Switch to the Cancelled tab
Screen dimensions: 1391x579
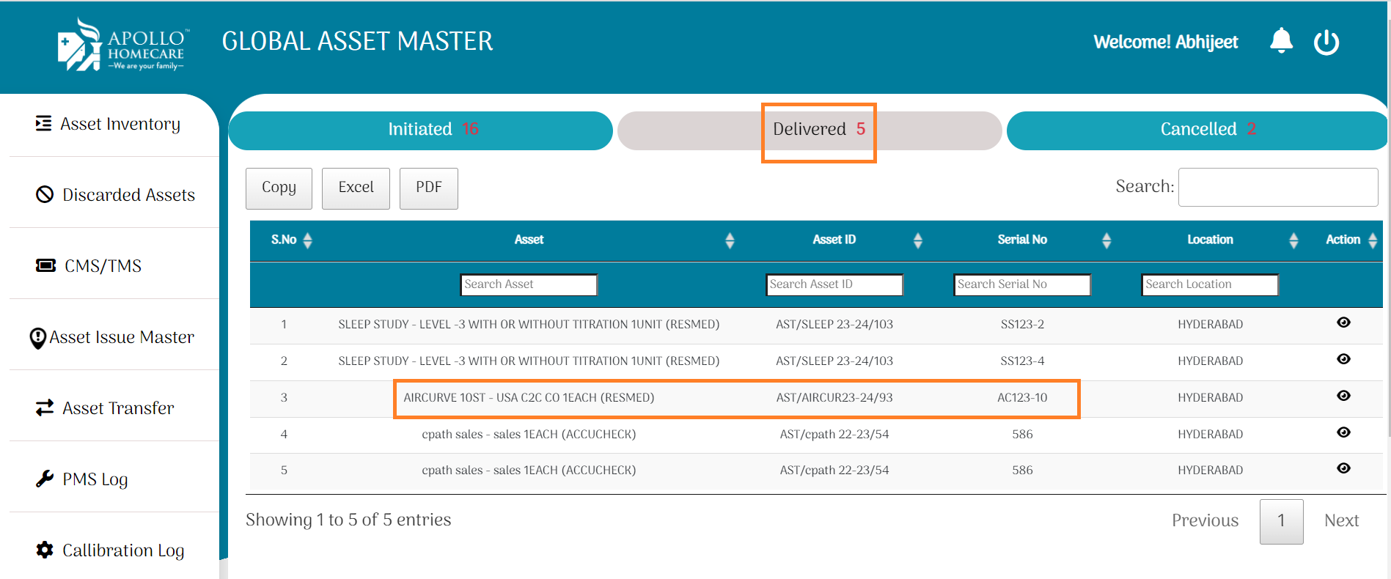coord(1197,130)
